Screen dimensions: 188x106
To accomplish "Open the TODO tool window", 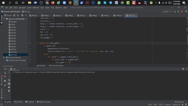I will coord(19,102).
